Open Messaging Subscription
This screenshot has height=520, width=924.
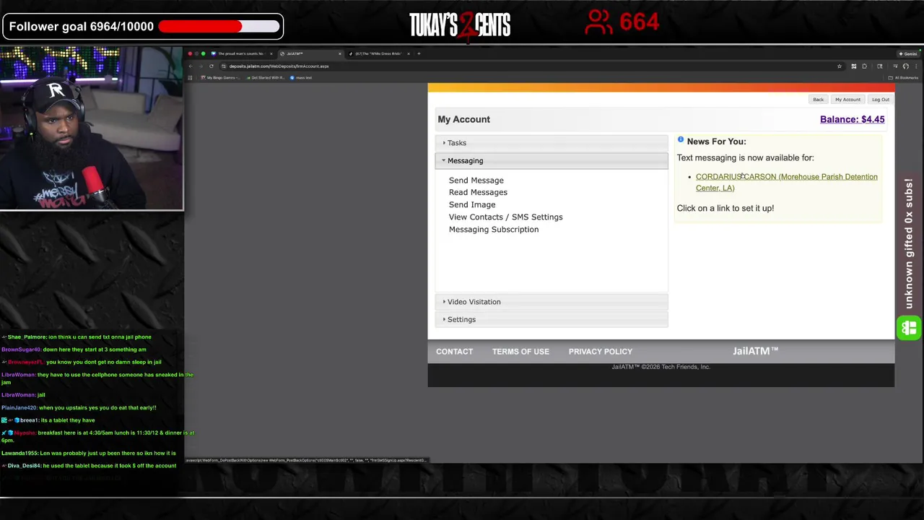click(494, 229)
